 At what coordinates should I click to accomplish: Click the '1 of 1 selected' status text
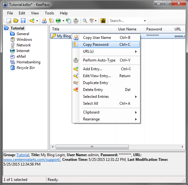click(x=15, y=180)
